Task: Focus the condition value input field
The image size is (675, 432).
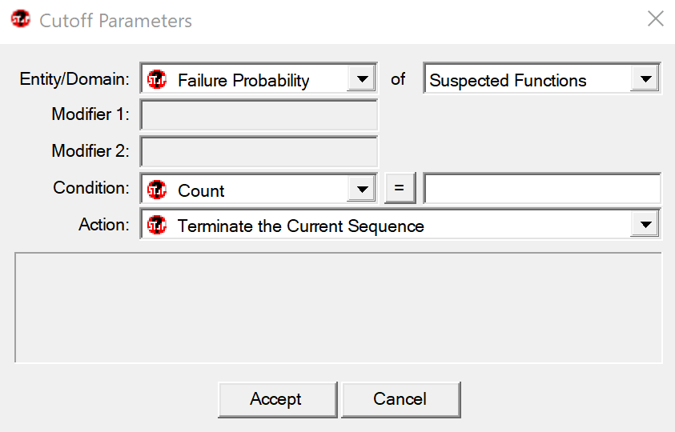Action: click(x=542, y=189)
